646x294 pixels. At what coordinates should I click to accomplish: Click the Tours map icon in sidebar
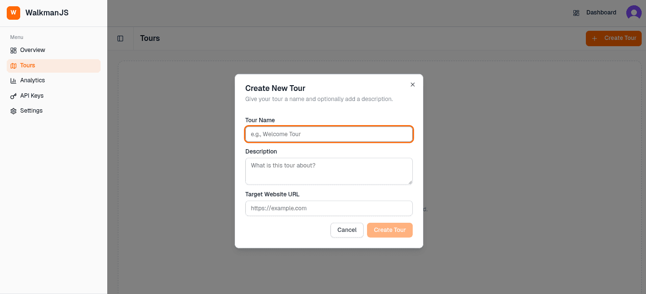point(13,66)
